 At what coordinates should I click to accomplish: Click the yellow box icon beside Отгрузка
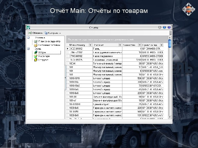pos(36,60)
